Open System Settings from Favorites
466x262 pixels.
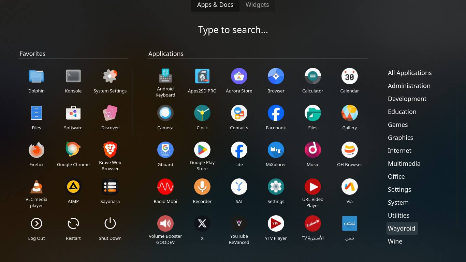pyautogui.click(x=110, y=76)
